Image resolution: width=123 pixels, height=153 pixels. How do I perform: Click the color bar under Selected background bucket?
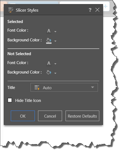click(x=49, y=43)
